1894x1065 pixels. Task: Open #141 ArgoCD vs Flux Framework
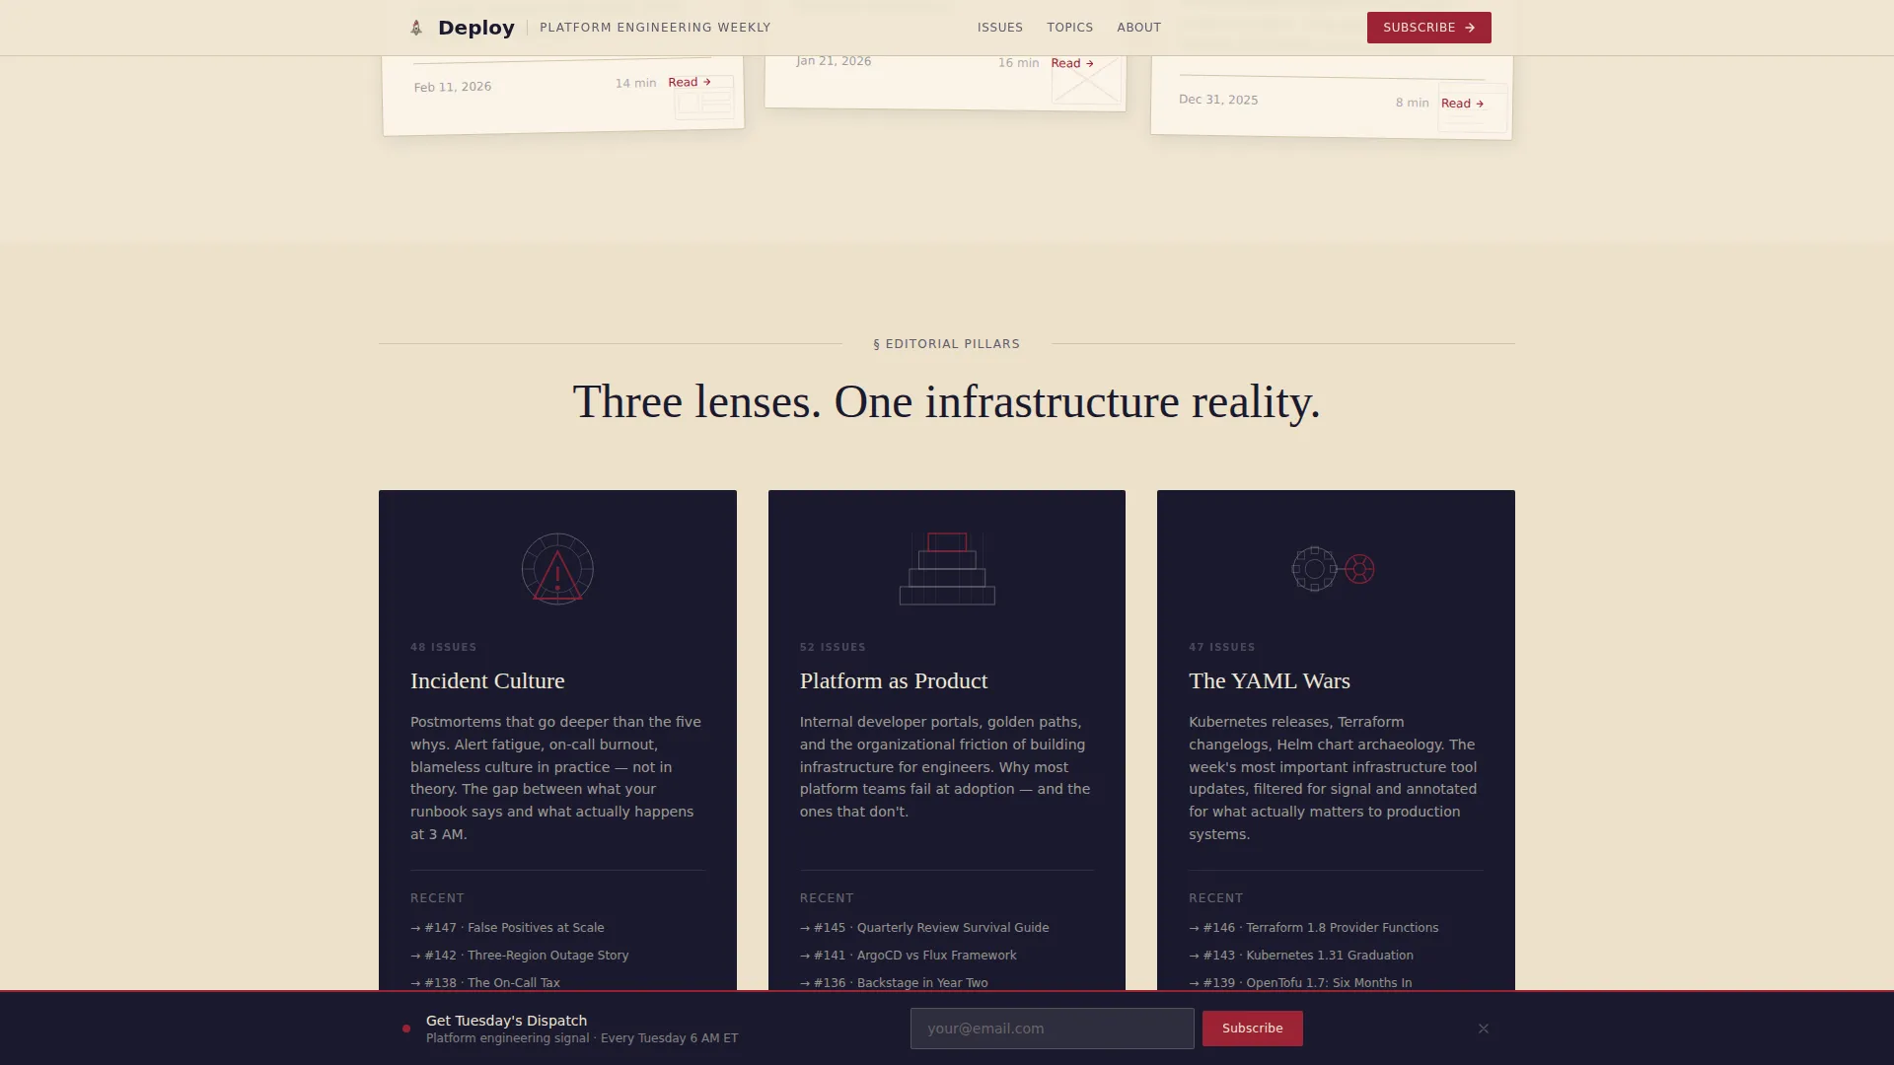[x=909, y=956]
